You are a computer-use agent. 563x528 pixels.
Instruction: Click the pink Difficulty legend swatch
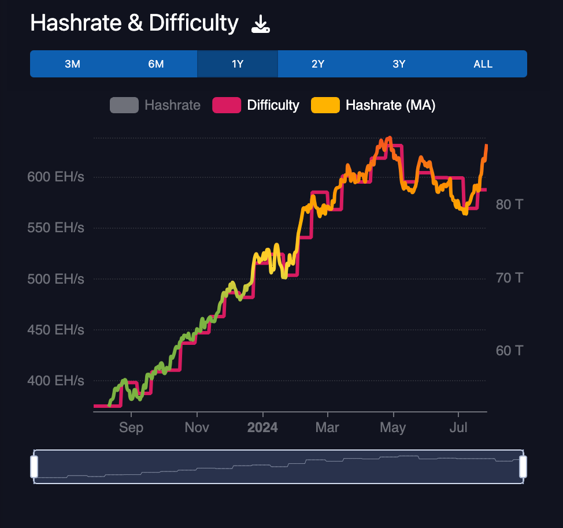click(227, 105)
